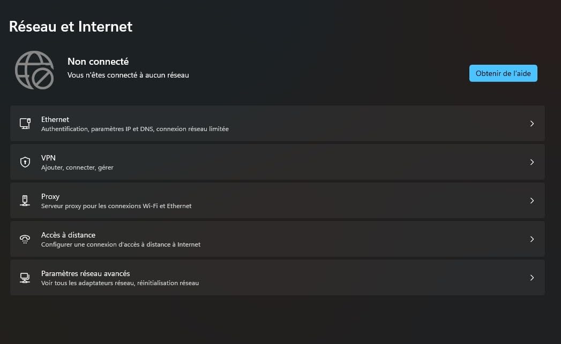The width and height of the screenshot is (561, 344).
Task: Click the Ajouter, connecter, gérer description
Action: (77, 167)
